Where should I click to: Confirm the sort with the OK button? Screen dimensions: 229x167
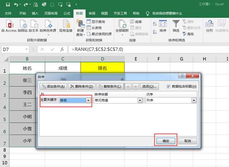(x=166, y=141)
